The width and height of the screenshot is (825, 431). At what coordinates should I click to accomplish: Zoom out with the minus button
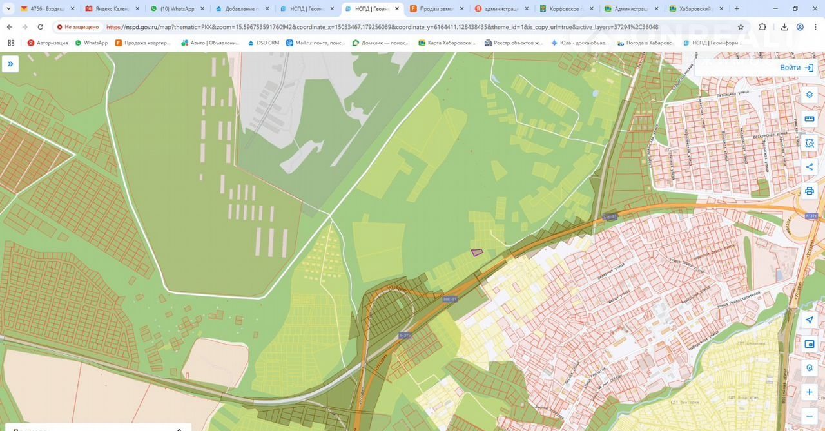point(810,416)
